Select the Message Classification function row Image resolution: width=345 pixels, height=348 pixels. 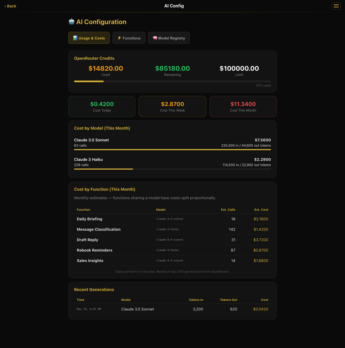click(173, 229)
